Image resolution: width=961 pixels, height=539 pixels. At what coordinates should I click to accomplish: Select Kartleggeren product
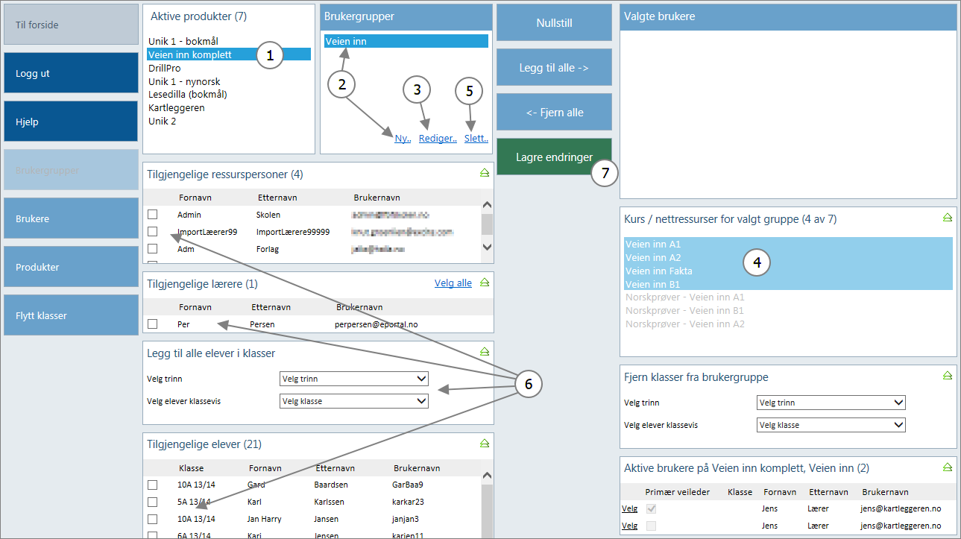coord(229,108)
